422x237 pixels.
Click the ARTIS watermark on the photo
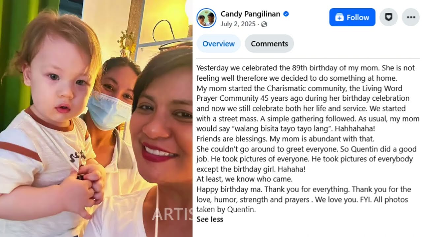(x=172, y=214)
